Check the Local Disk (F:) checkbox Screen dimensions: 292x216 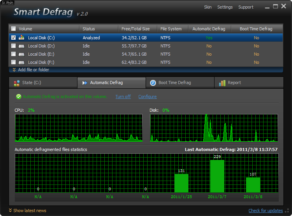point(13,62)
